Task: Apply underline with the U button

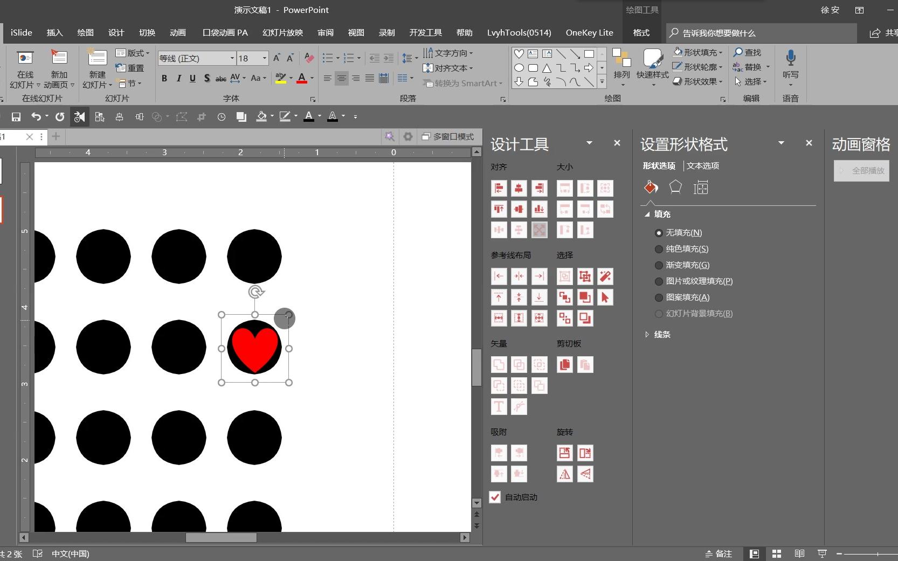Action: [192, 78]
